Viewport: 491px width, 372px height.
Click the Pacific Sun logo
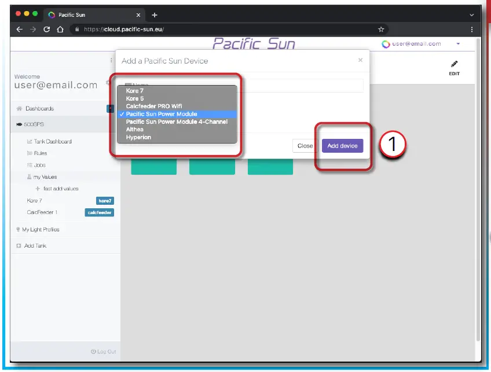coord(254,43)
